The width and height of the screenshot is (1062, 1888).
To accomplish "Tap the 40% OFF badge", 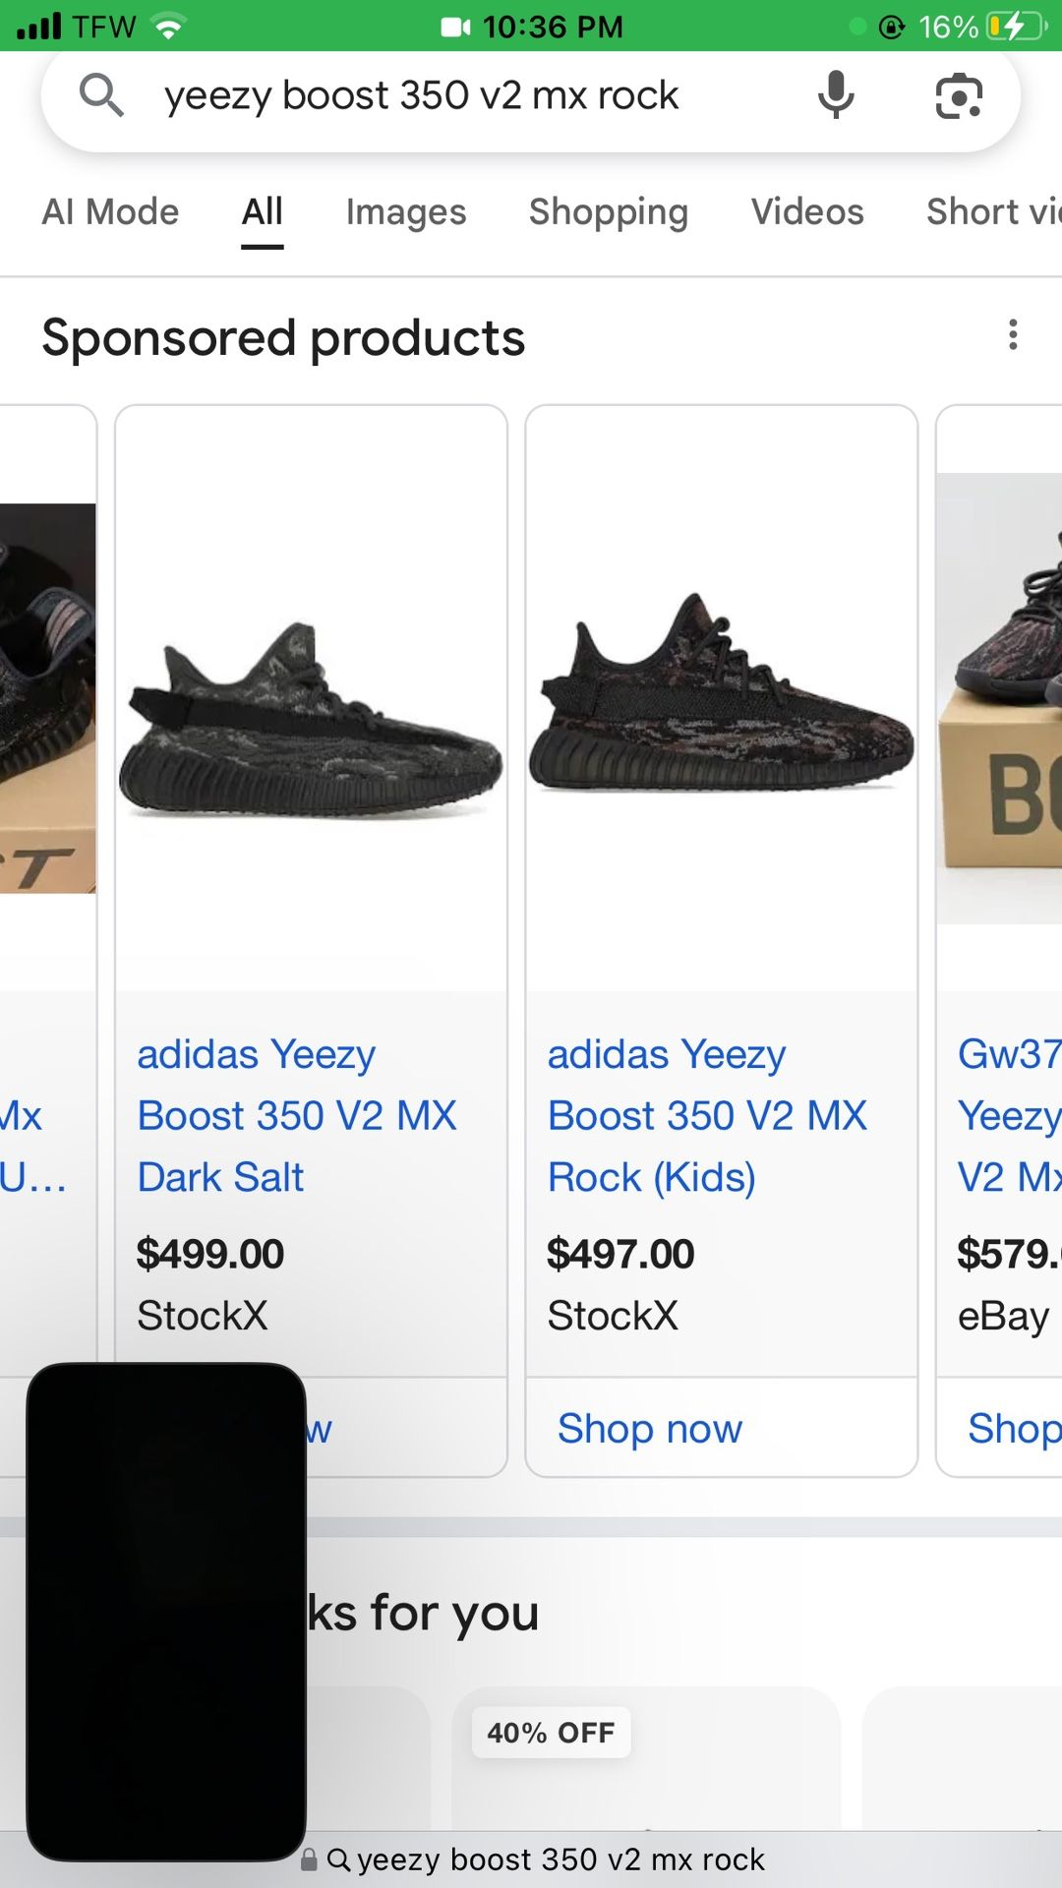I will click(x=549, y=1732).
